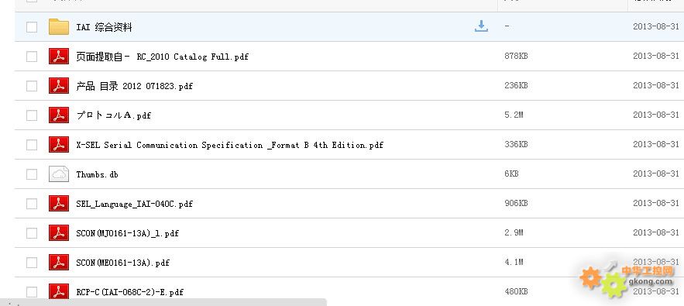Screen dimensions: 684x306
Task: Click the Thumbs.db file icon
Action: pos(59,174)
